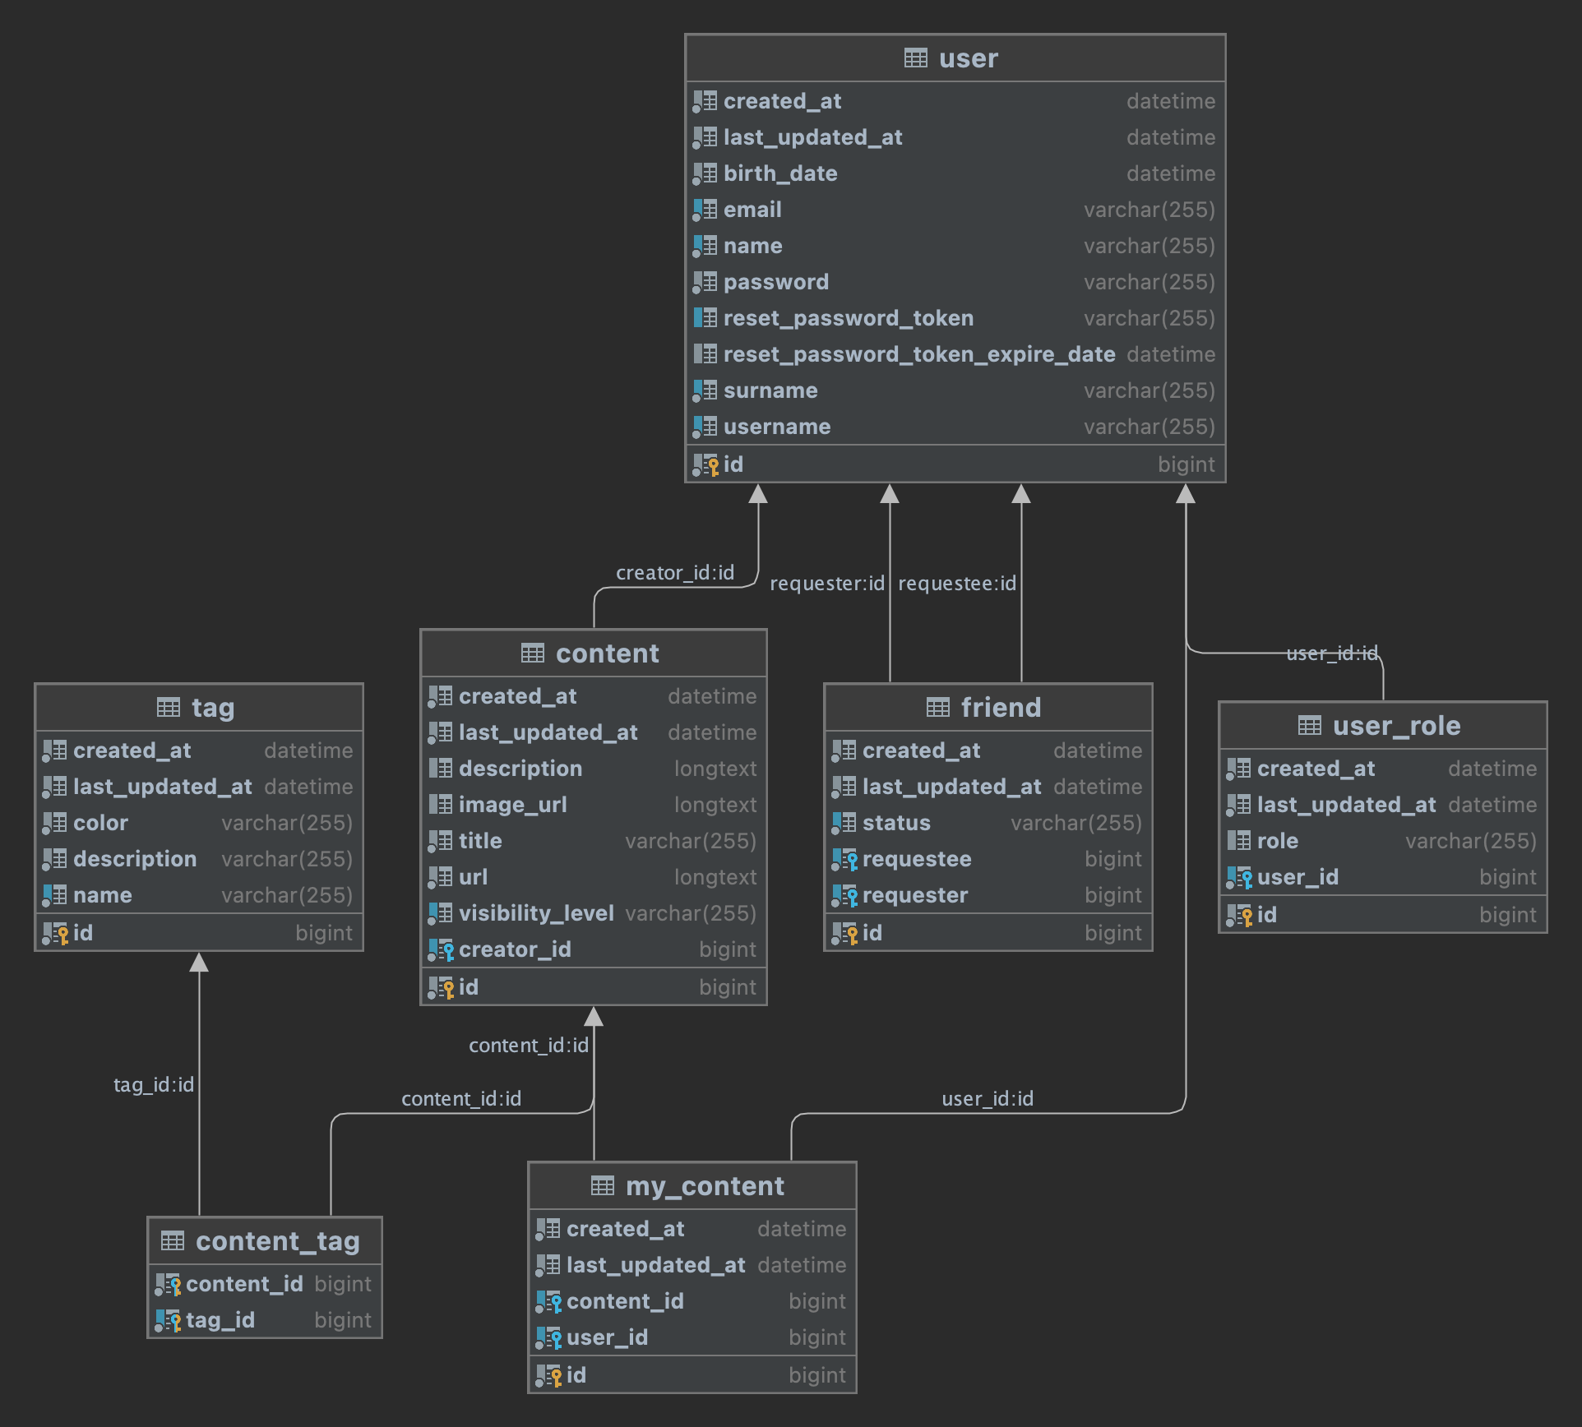This screenshot has width=1582, height=1427.
Task: Click the foreign key icon beside requester
Action: 844,896
